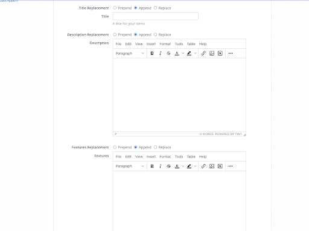Select Prepend for Features Replacement

coord(115,147)
